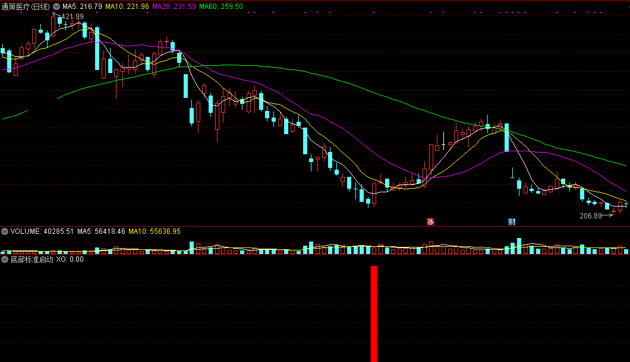Click the red 涨 marker icon
Image resolution: width=630 pixels, height=362 pixels.
pos(430,221)
